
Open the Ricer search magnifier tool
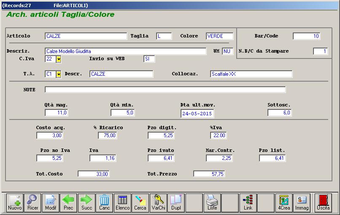(32, 203)
